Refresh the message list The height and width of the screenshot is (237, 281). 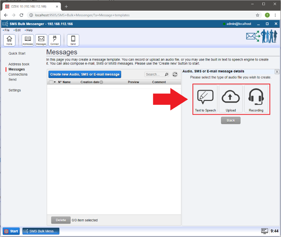point(175,75)
